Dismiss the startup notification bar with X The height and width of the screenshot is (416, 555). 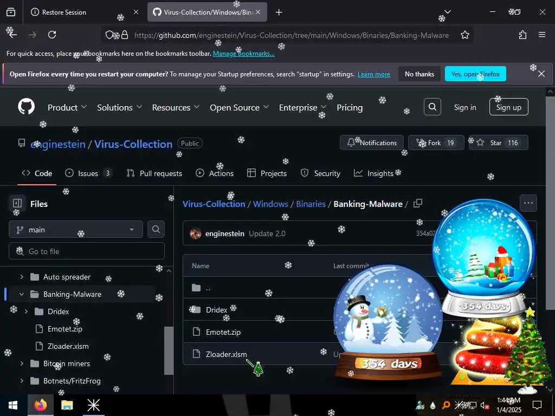(x=541, y=74)
